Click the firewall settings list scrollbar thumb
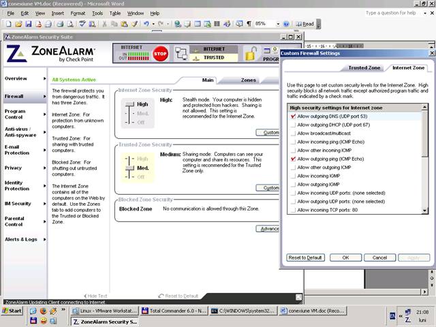This screenshot has height=327, width=436. point(424,134)
